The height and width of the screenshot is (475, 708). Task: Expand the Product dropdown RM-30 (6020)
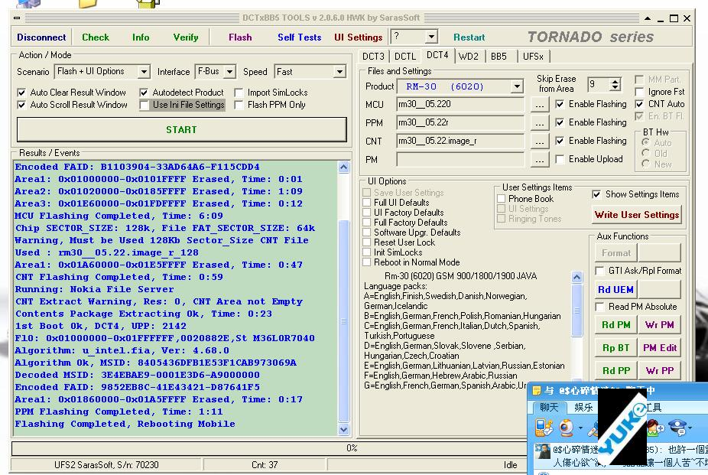point(517,86)
